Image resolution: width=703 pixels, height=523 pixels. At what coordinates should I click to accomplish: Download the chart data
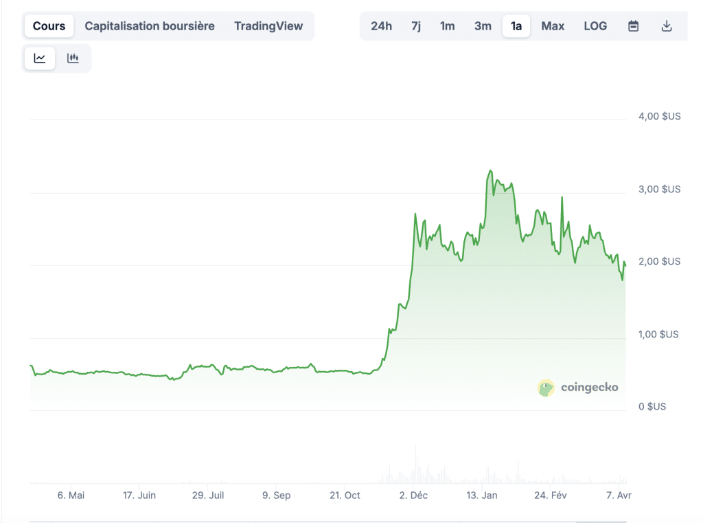click(x=666, y=26)
